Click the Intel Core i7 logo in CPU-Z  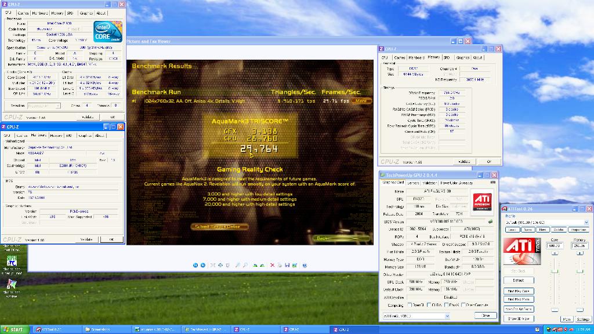[107, 31]
